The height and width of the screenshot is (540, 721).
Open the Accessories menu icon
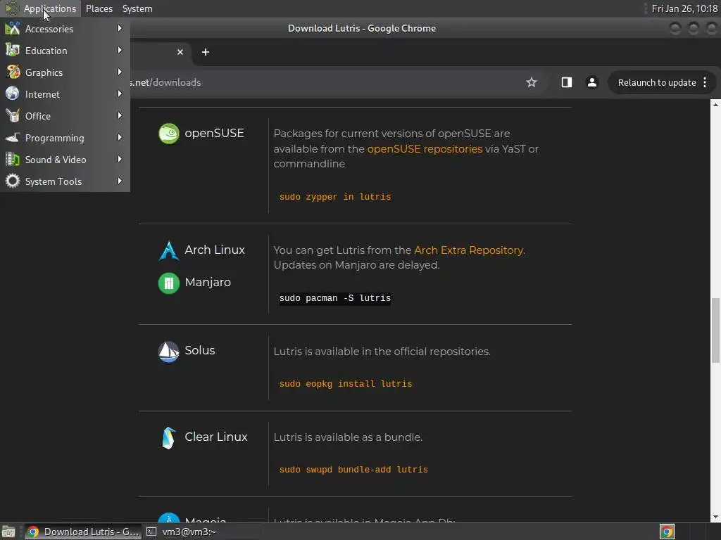tap(13, 28)
